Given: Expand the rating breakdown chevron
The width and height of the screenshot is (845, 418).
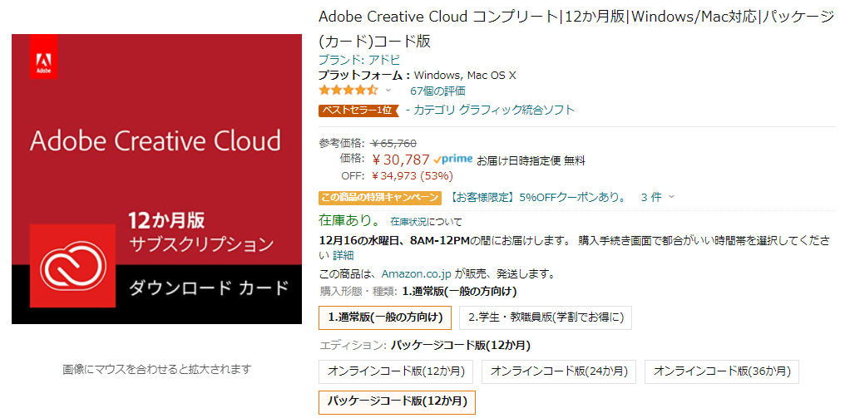Looking at the screenshot, I should point(388,90).
